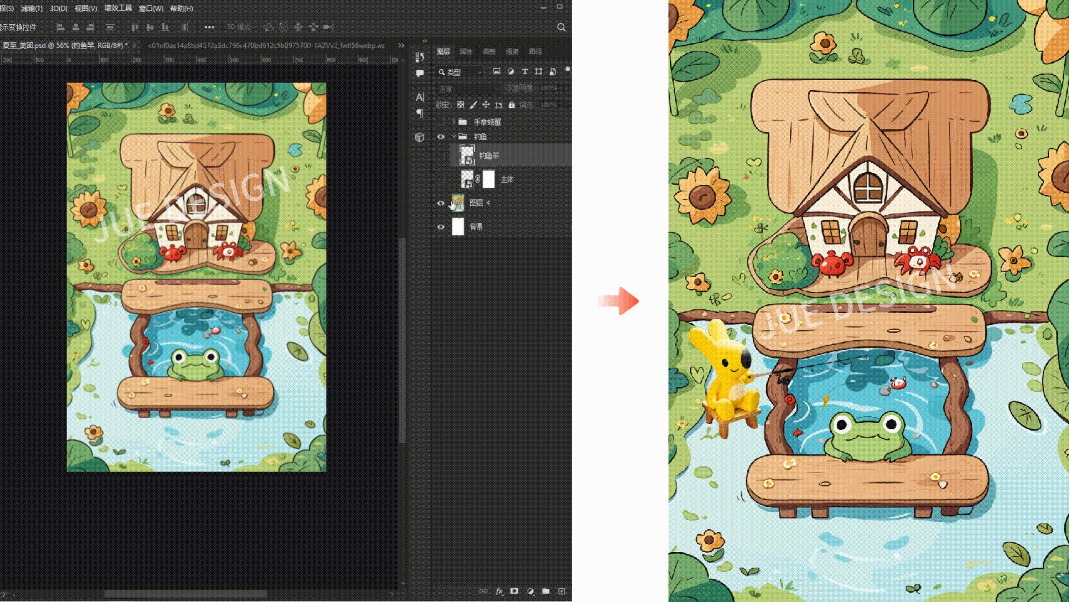Create a new group folder icon
The width and height of the screenshot is (1069, 602).
point(546,591)
